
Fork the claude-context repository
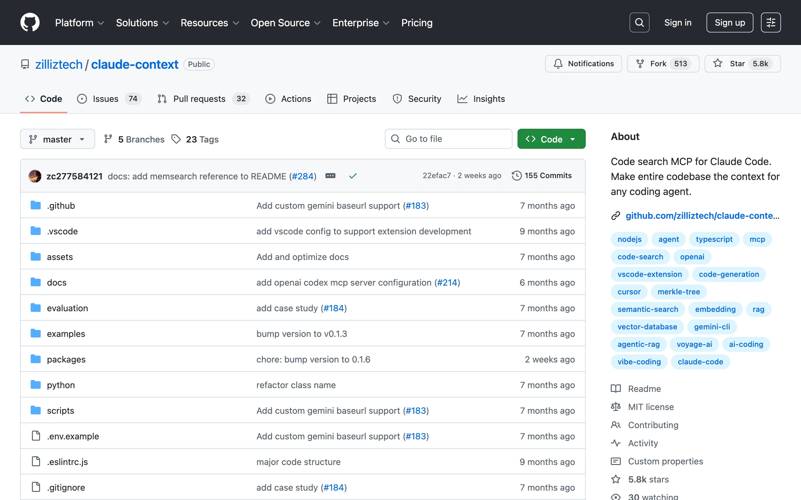(663, 63)
